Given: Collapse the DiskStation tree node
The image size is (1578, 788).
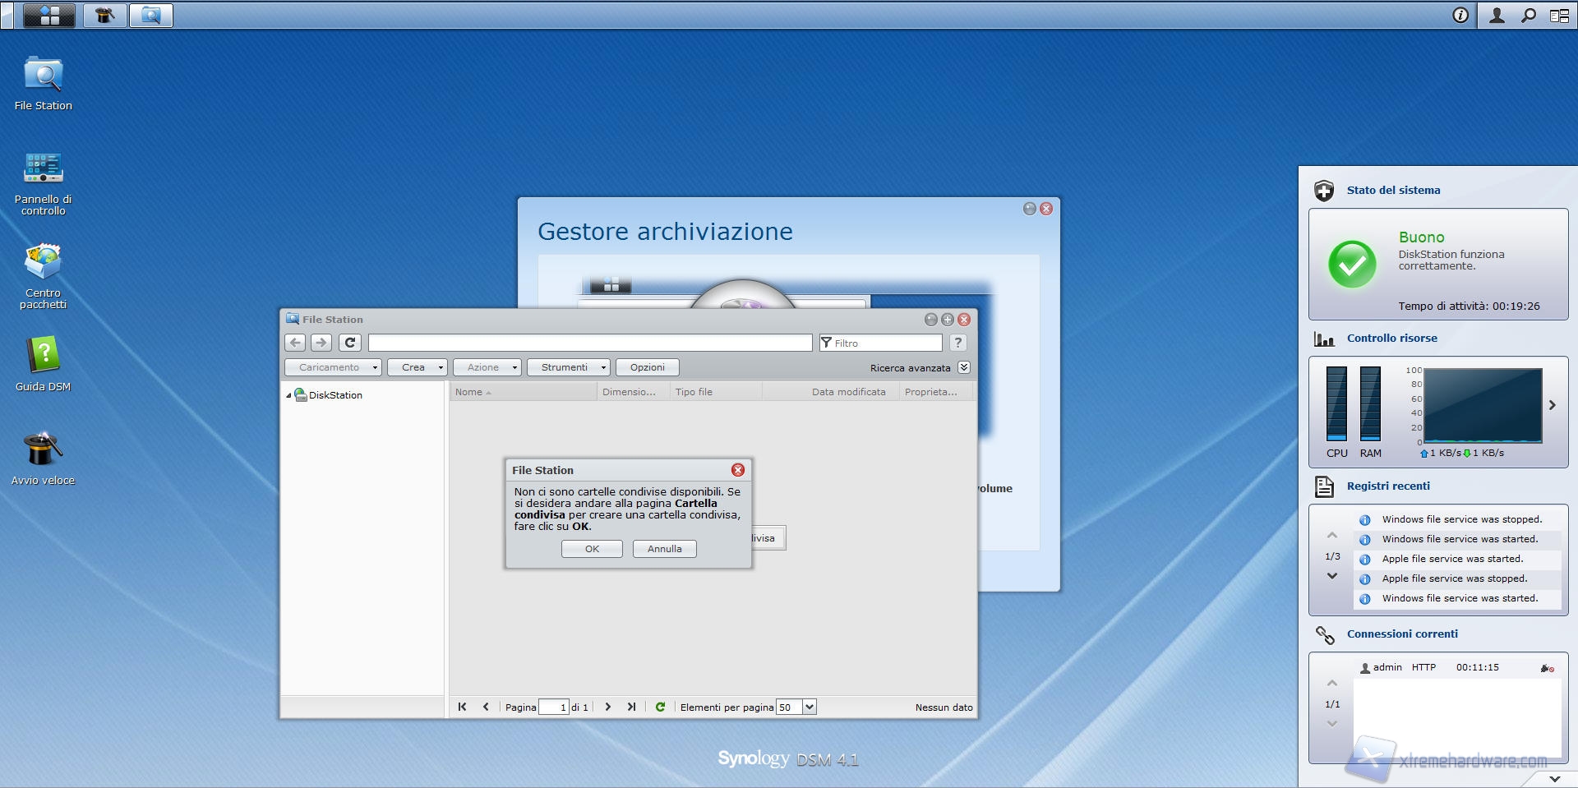Looking at the screenshot, I should pyautogui.click(x=288, y=395).
